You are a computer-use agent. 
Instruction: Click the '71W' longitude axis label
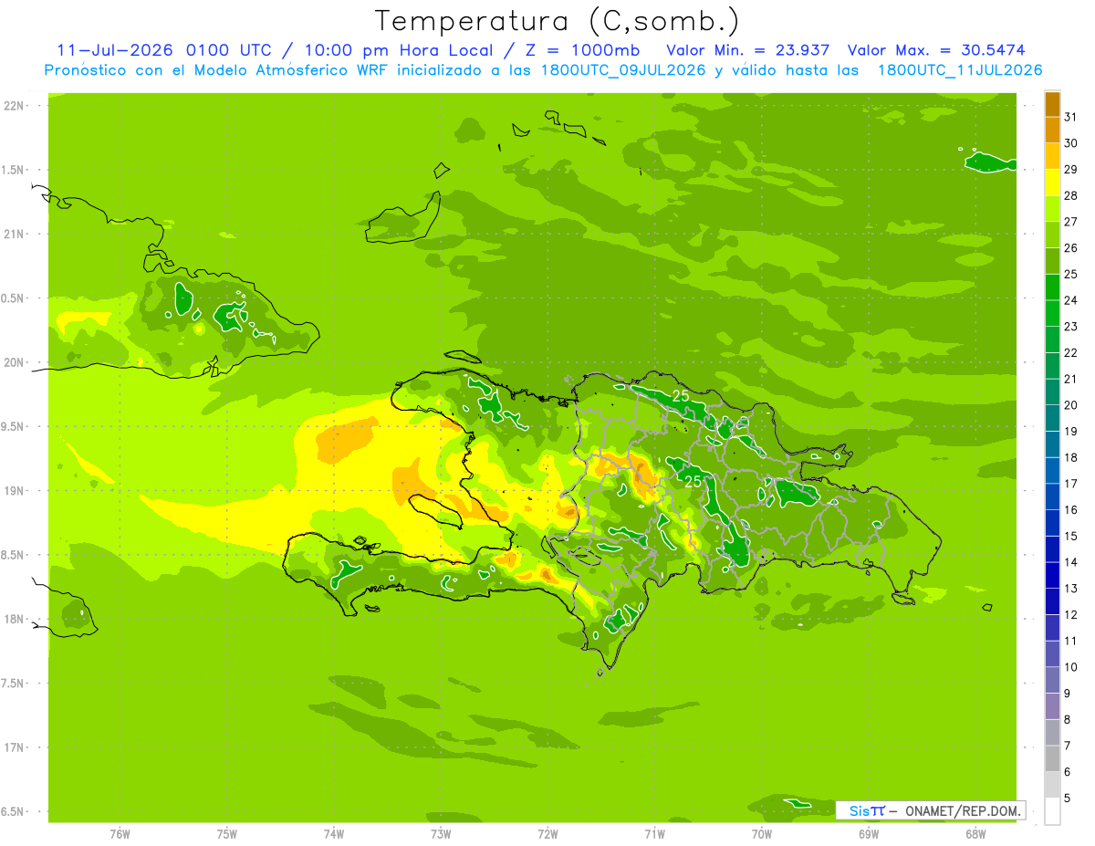pos(654,835)
